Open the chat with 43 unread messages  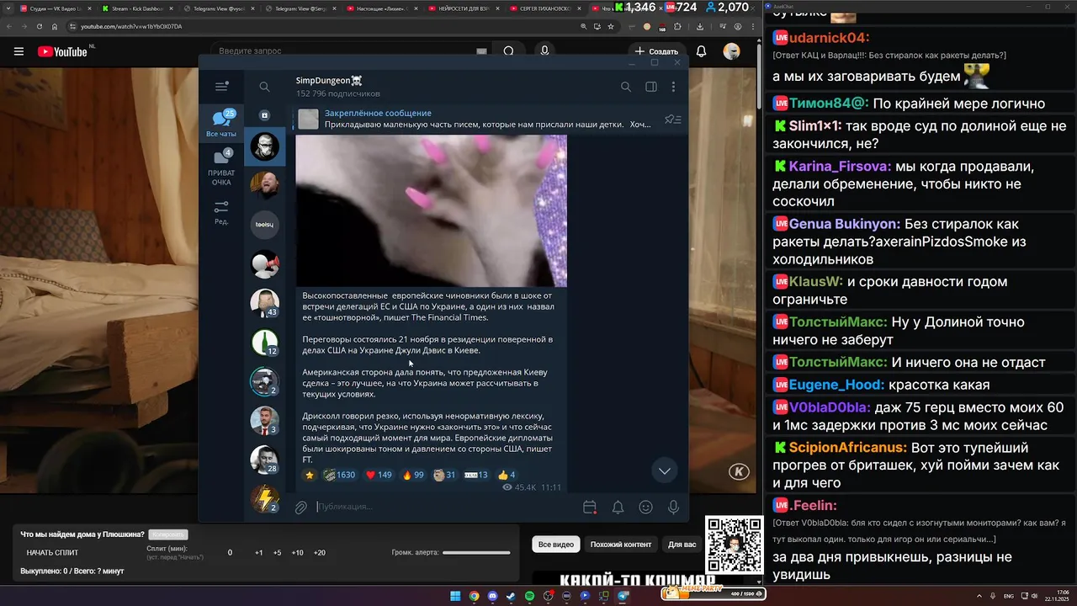(x=264, y=303)
